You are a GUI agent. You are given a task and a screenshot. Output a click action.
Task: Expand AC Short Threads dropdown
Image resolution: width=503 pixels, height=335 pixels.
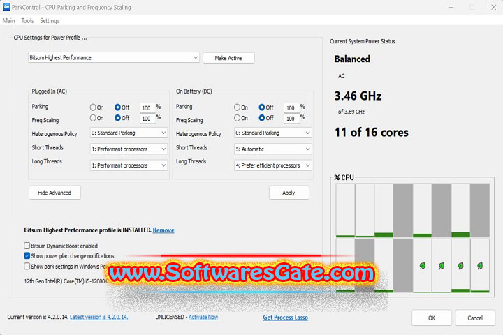[x=129, y=149]
